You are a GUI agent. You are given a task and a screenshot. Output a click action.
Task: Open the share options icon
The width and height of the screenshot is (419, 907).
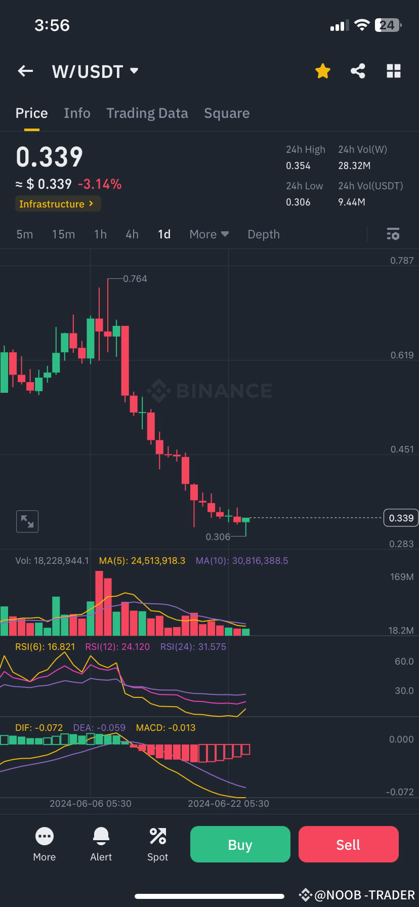[x=358, y=71]
